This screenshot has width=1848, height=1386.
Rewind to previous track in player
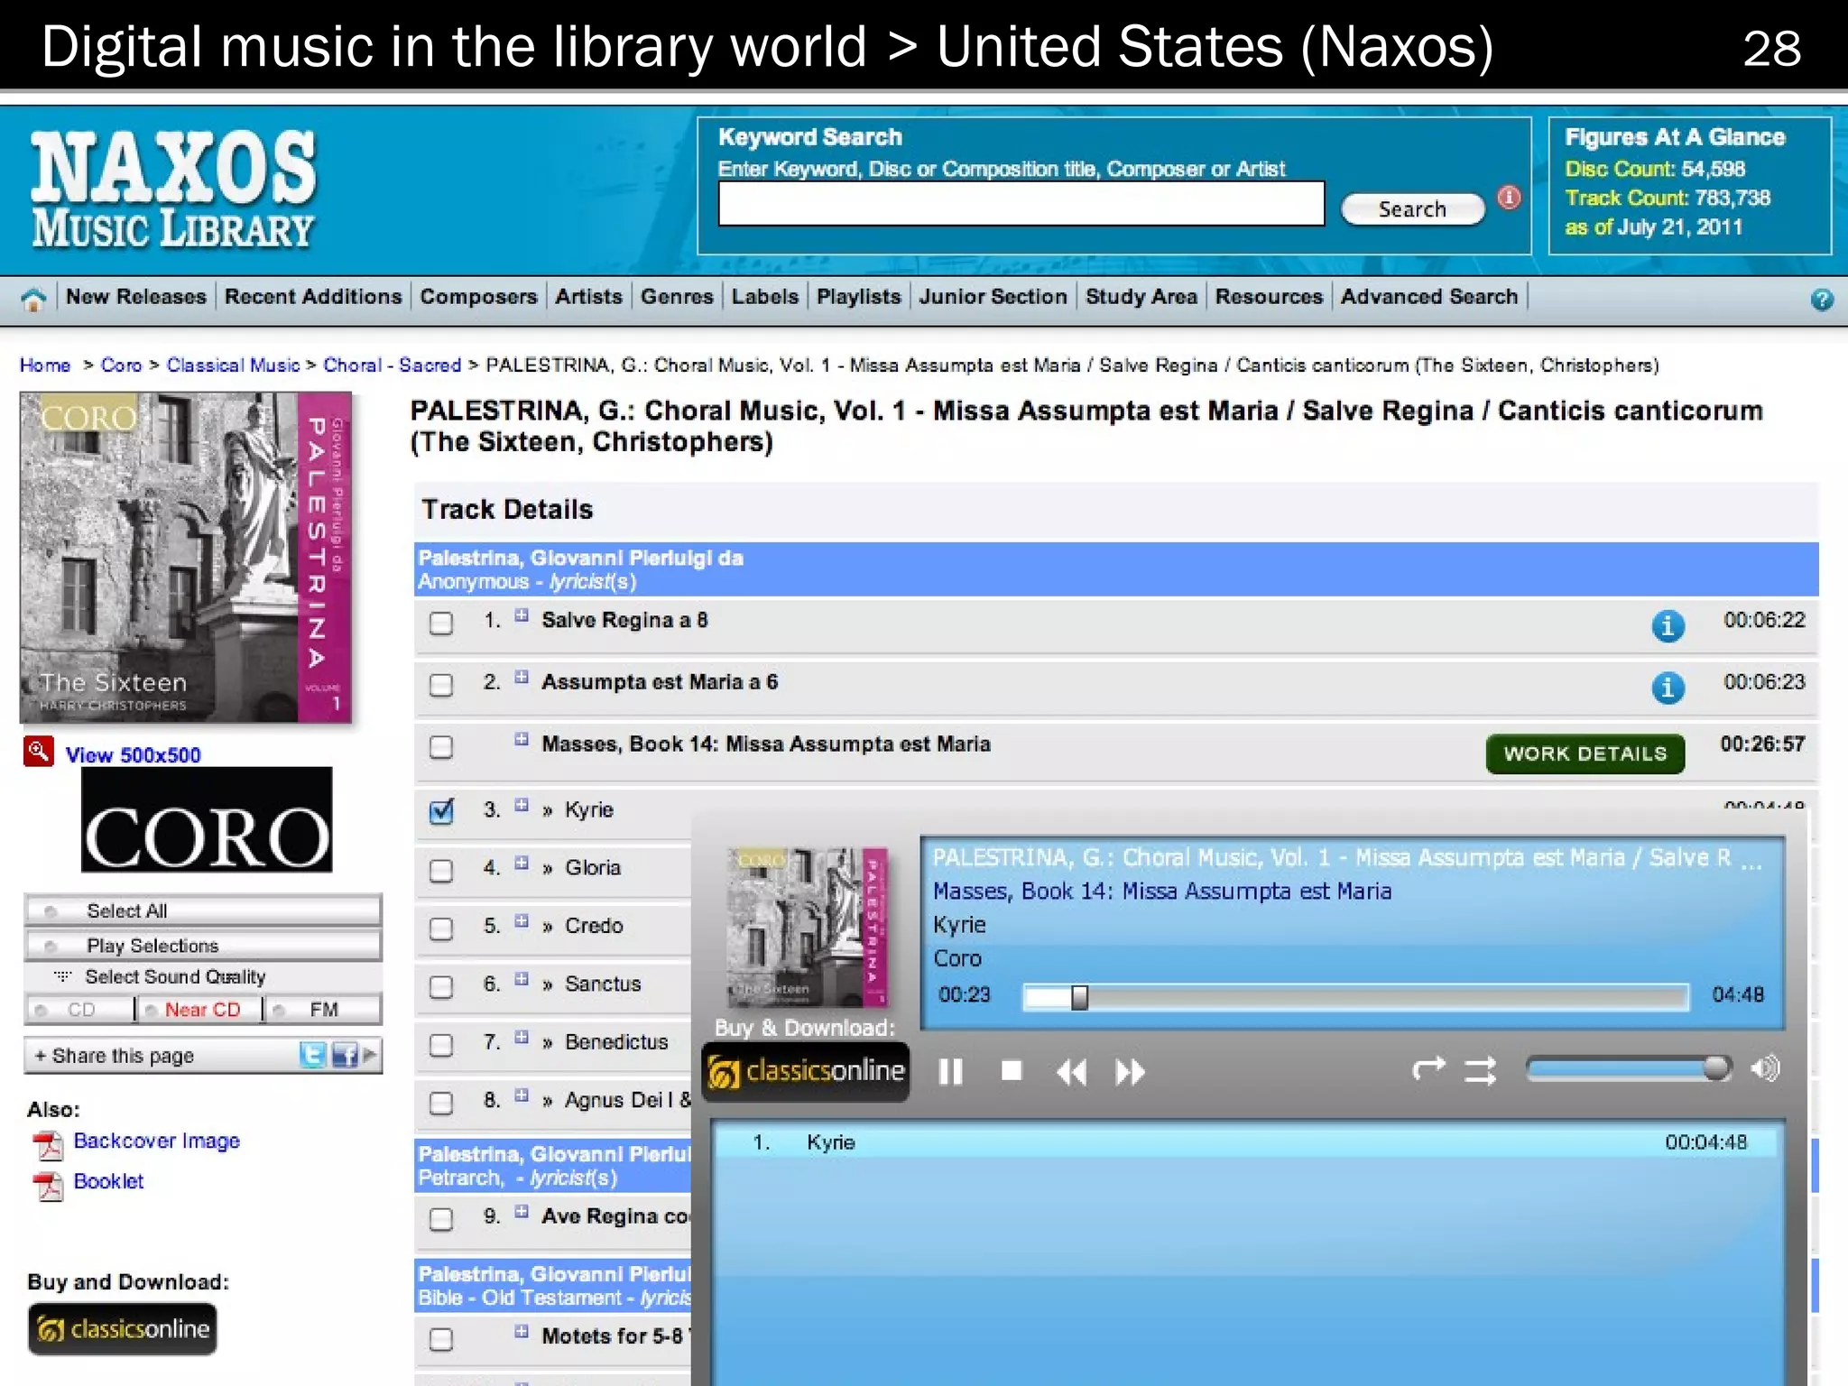[x=1071, y=1072]
